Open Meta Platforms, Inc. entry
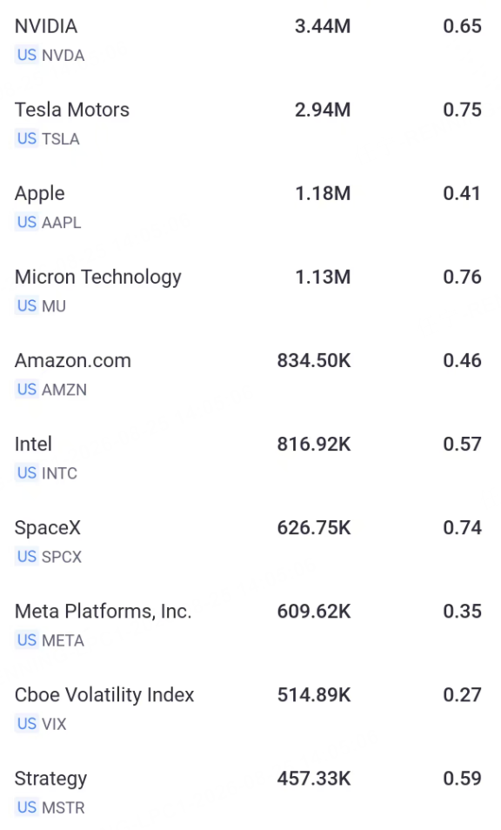Viewport: 501px width, 830px height. click(x=250, y=626)
